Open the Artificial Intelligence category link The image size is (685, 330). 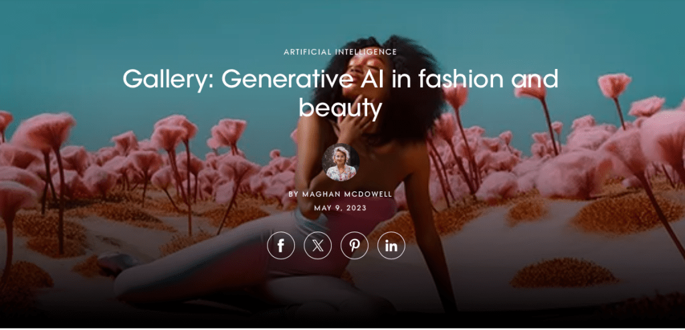[x=340, y=52]
